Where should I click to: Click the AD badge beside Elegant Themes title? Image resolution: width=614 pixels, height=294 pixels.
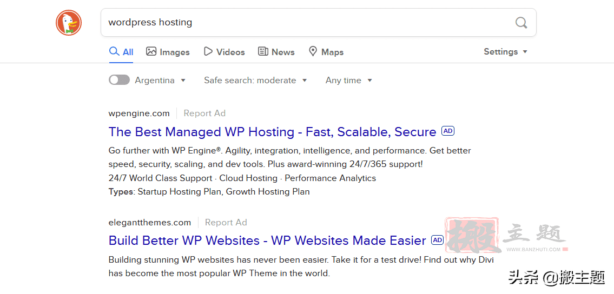click(437, 240)
